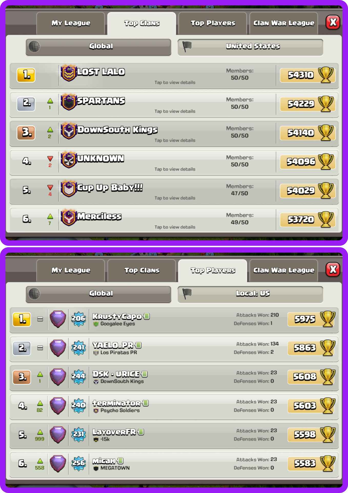Click the globe icon in top Global button
348x493 pixels.
point(34,46)
